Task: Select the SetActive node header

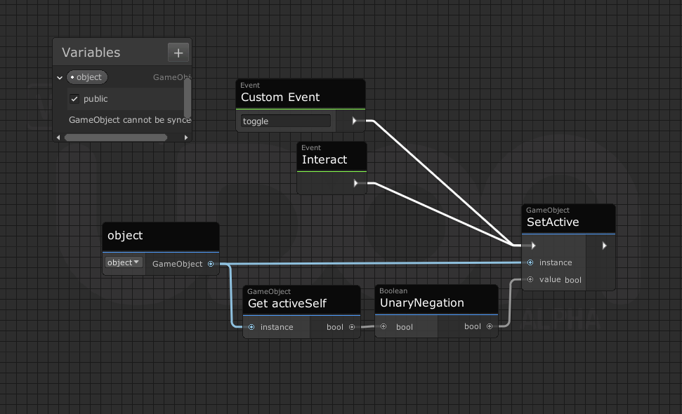Action: [568, 218]
